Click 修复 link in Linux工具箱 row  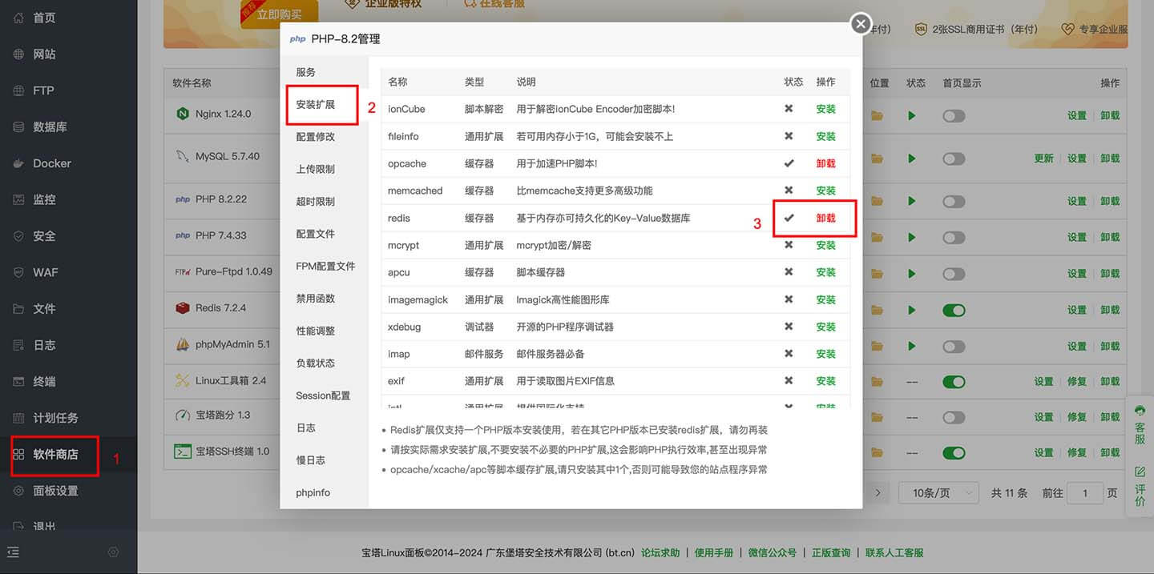1077,382
